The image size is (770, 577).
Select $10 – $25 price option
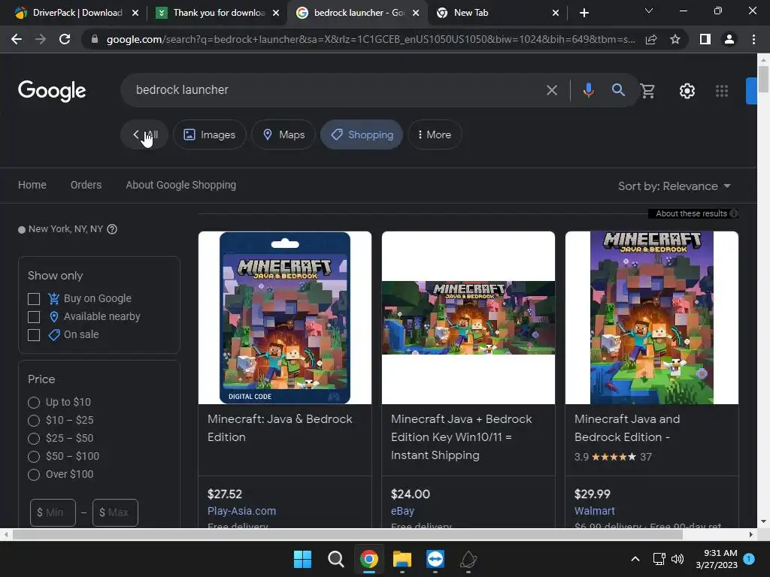(x=34, y=421)
